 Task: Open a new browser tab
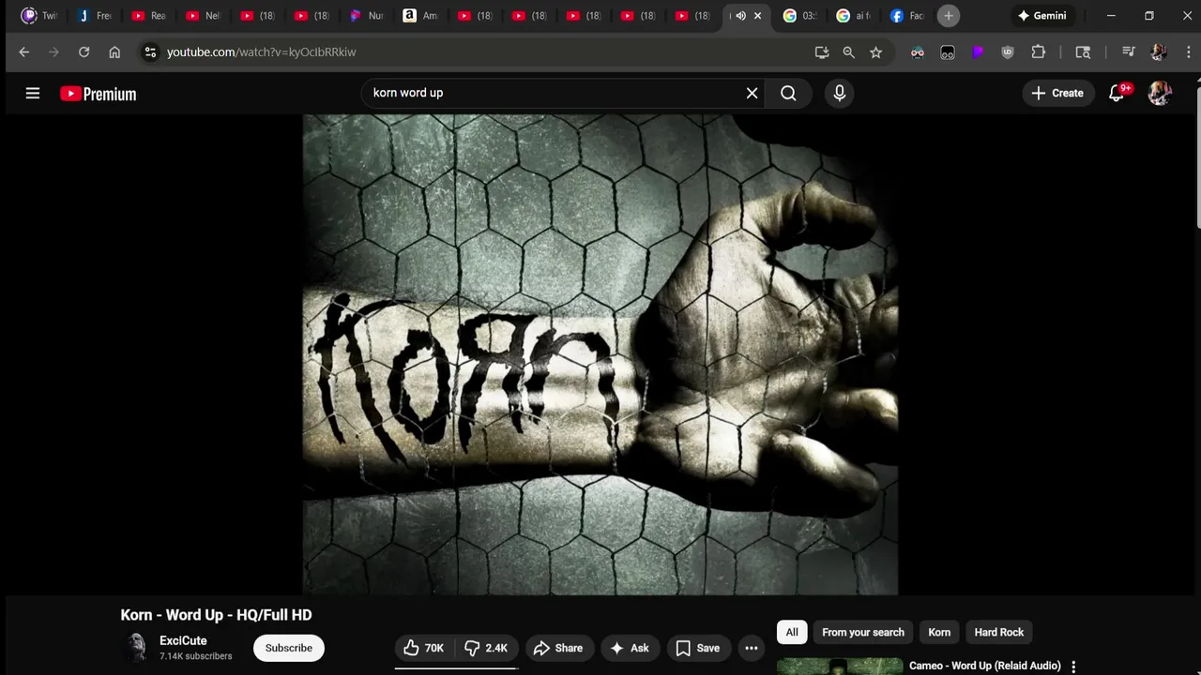point(949,16)
